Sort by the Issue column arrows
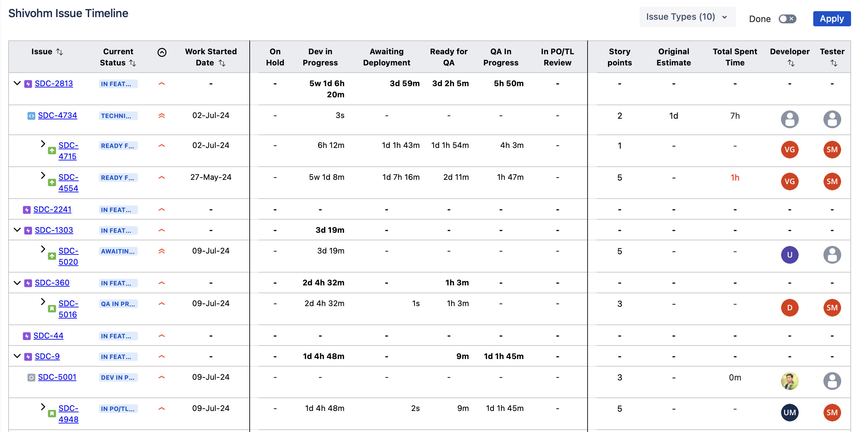Viewport: 856px width, 432px height. [60, 52]
